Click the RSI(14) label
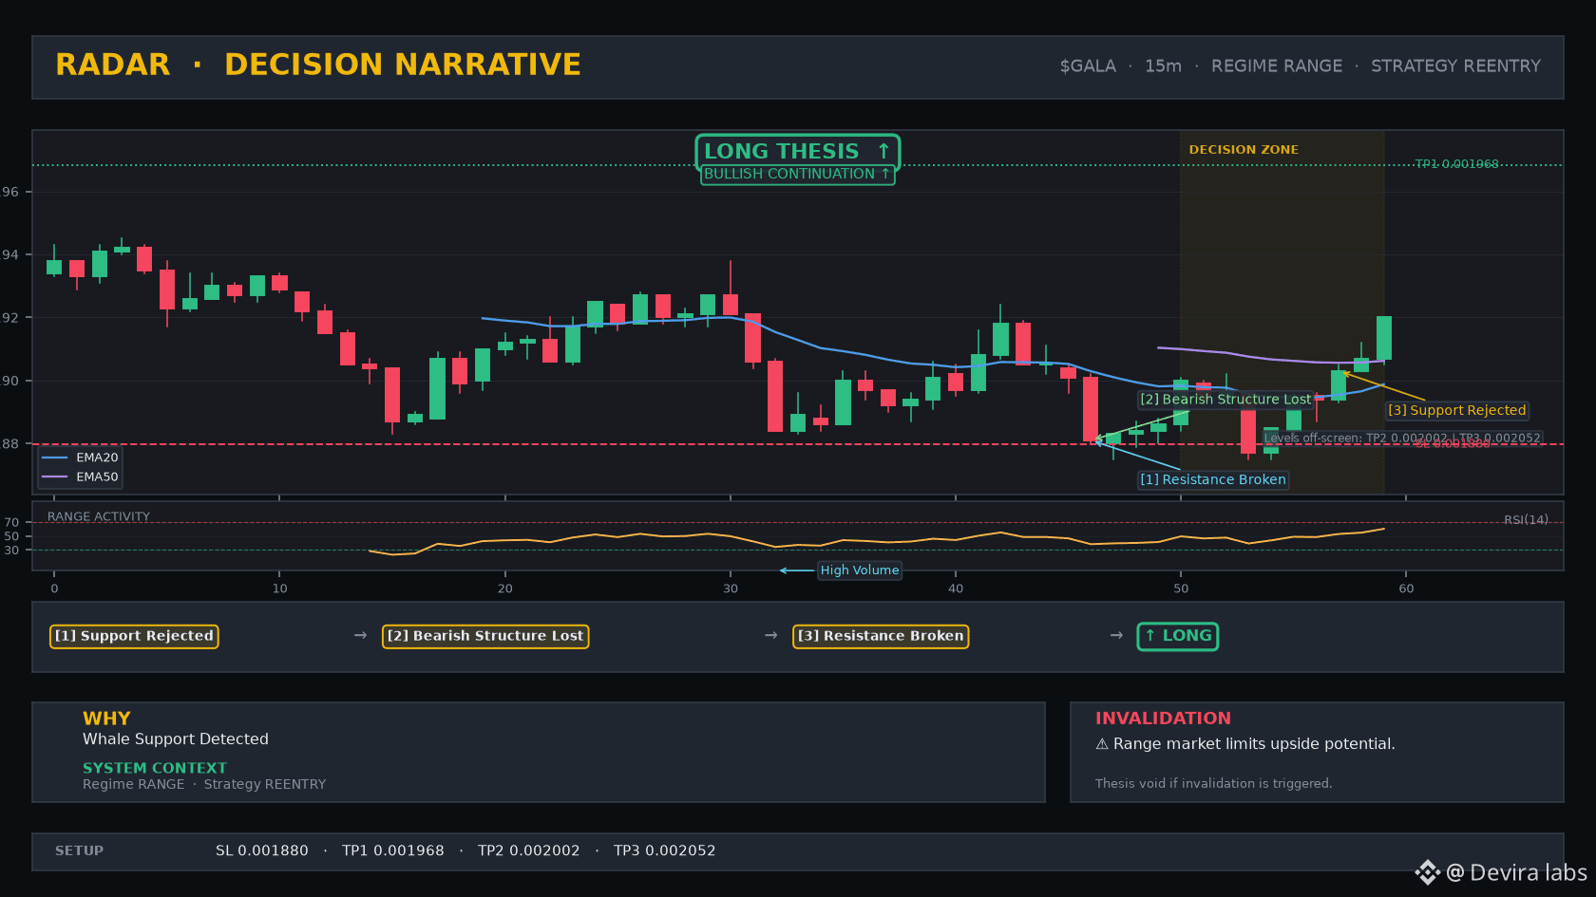 [1526, 519]
